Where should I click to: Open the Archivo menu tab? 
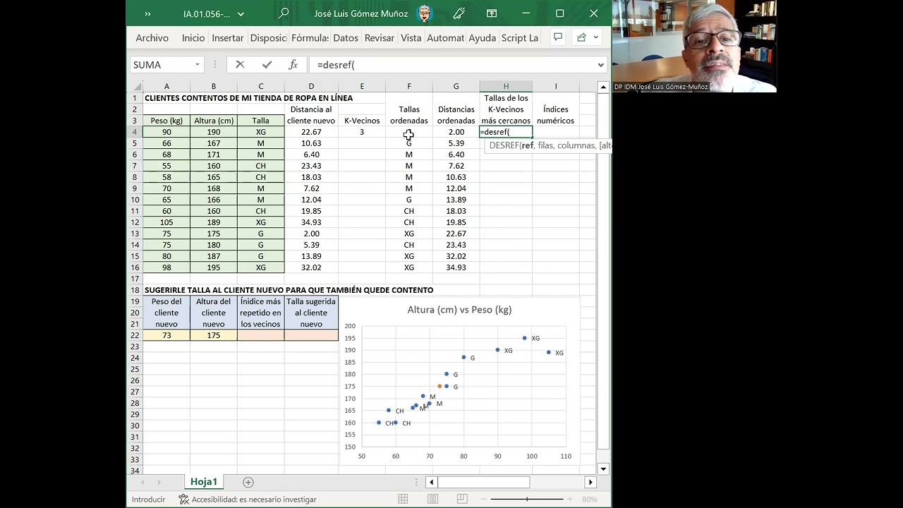152,37
